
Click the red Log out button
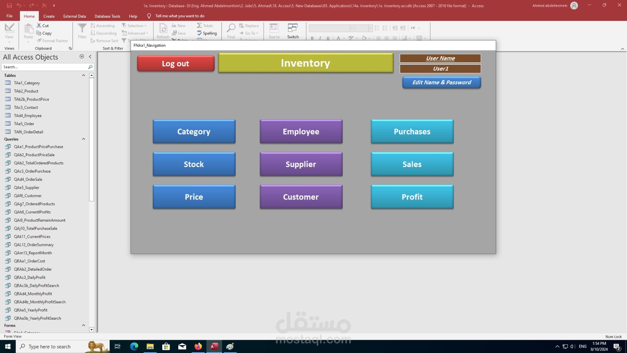pyautogui.click(x=176, y=64)
